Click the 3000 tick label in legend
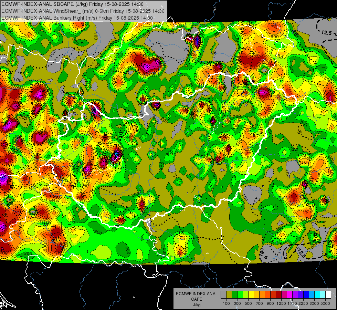 point(314,303)
